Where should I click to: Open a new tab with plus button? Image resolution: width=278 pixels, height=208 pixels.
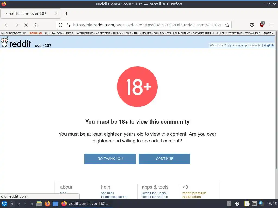[x=66, y=14]
